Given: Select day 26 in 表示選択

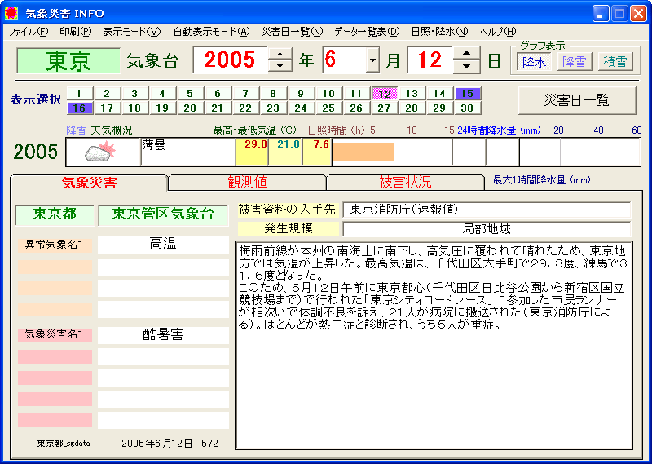Looking at the screenshot, I should pyautogui.click(x=356, y=108).
